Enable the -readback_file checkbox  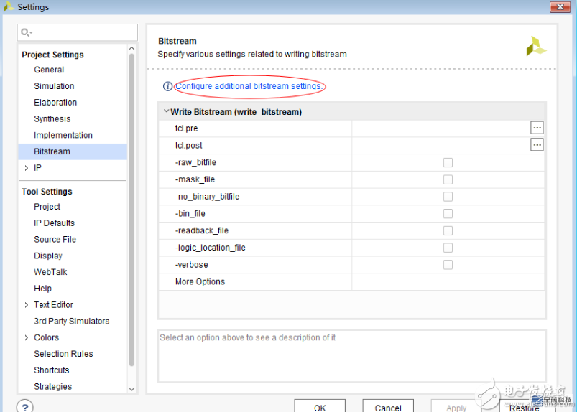click(448, 230)
